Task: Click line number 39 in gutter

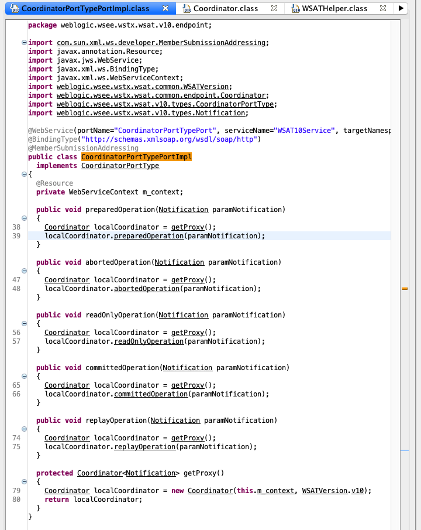Action: (x=16, y=236)
